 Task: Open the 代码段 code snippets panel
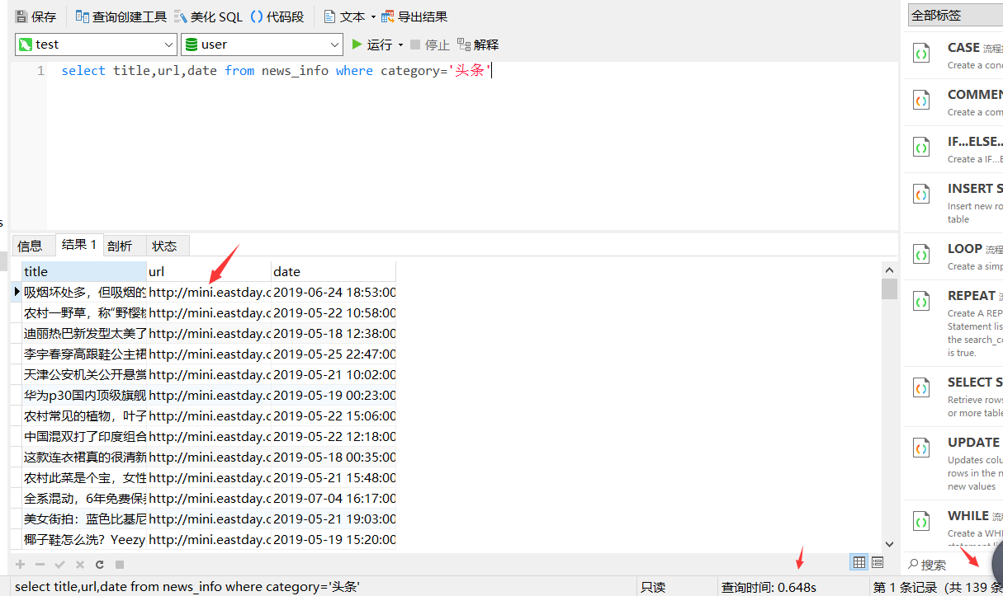[x=277, y=16]
